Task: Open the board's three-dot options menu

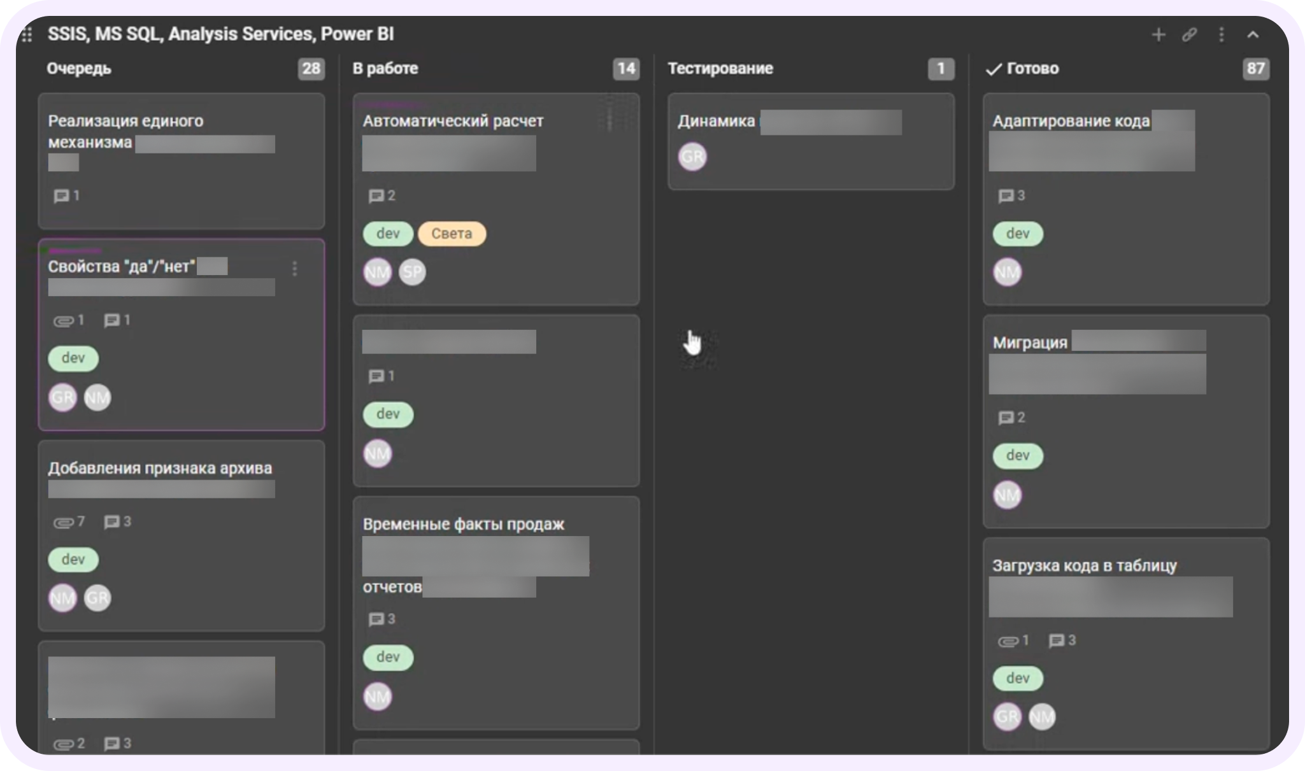Action: pos(1221,35)
